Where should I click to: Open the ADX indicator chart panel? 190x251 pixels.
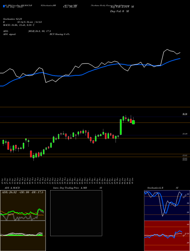click(23, 205)
